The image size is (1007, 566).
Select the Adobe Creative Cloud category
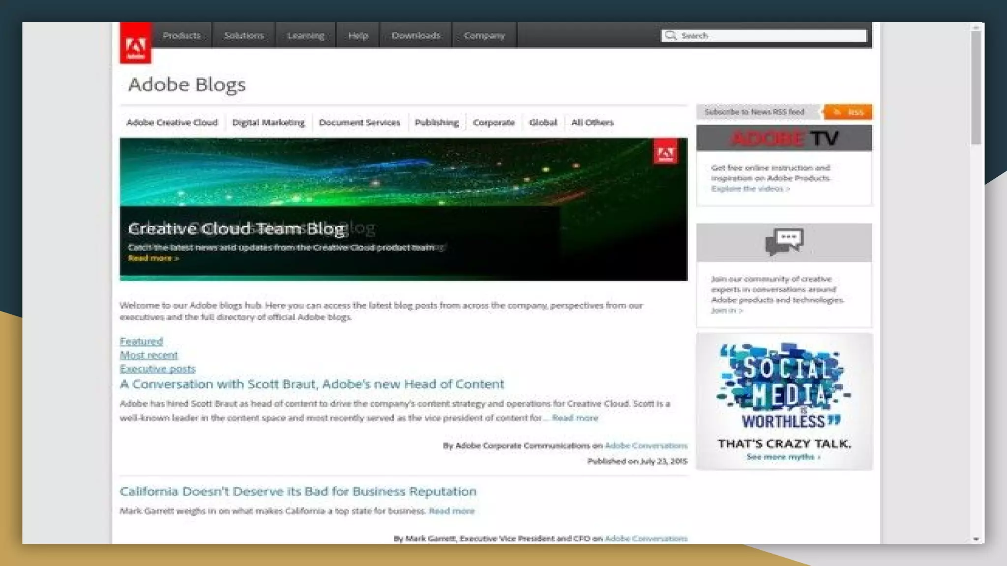click(172, 122)
